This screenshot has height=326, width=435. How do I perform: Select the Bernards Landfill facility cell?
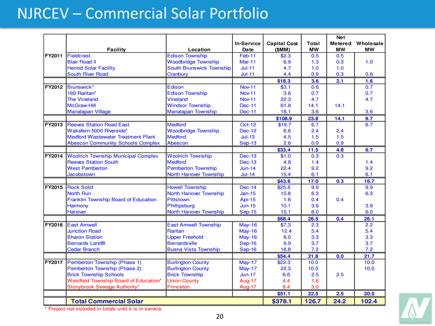point(86,243)
